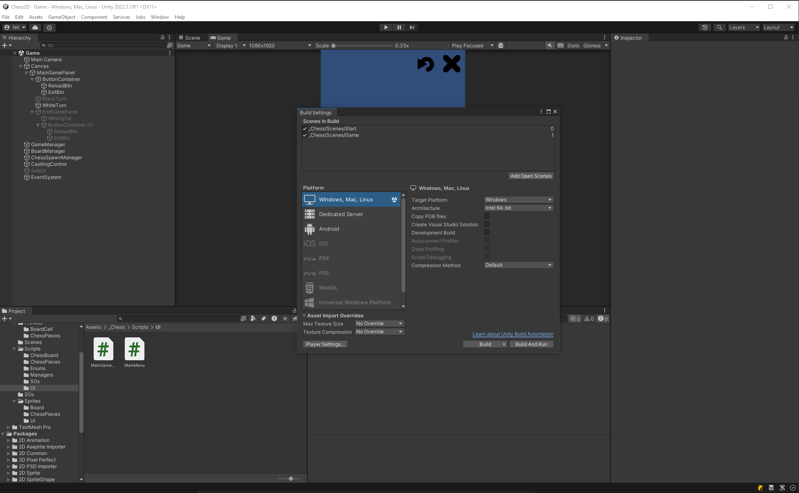Open Undo History icon in top toolbar

pos(704,27)
